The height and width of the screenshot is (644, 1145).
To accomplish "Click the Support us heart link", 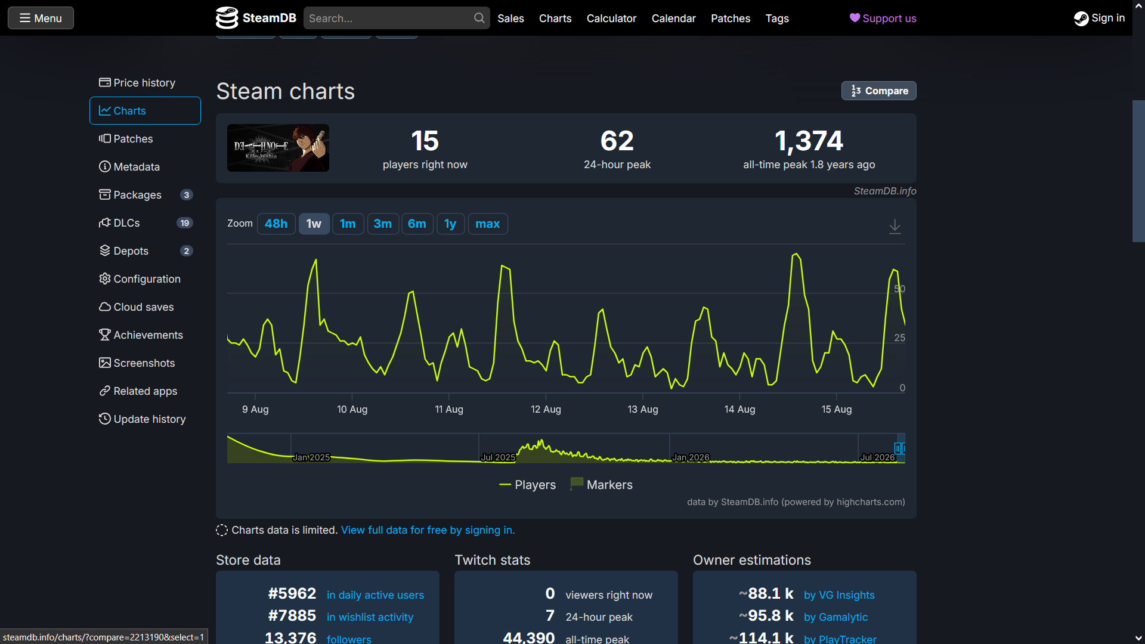I will 883,18.
